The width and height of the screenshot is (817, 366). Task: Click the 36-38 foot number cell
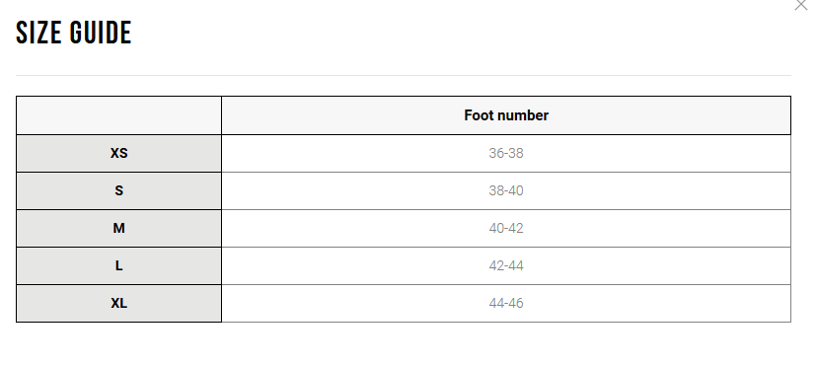pos(506,153)
